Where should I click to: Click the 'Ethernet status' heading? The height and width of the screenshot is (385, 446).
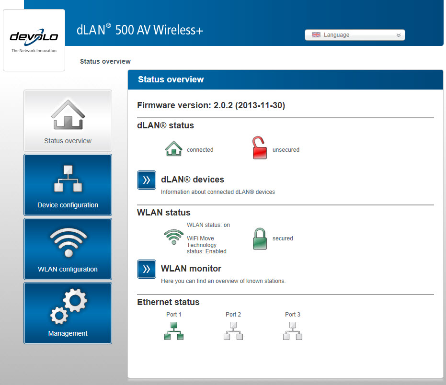coord(169,302)
